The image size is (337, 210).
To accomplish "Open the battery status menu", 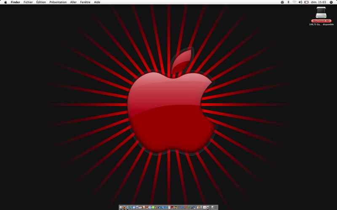I will point(307,2).
